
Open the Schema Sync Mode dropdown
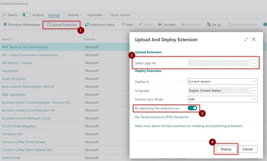click(223, 99)
